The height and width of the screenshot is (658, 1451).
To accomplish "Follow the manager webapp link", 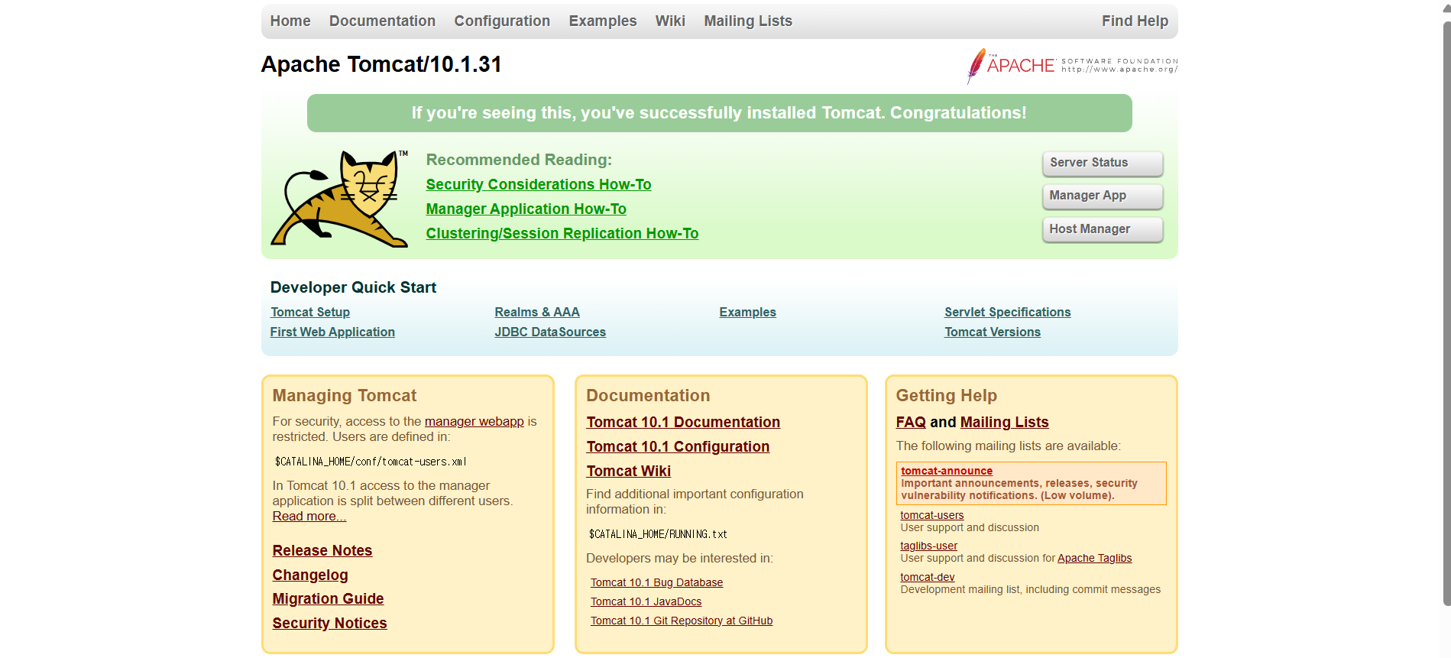I will [x=474, y=421].
